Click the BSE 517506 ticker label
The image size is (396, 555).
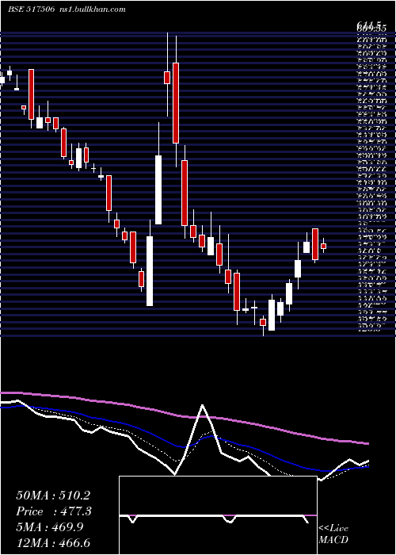(x=31, y=10)
